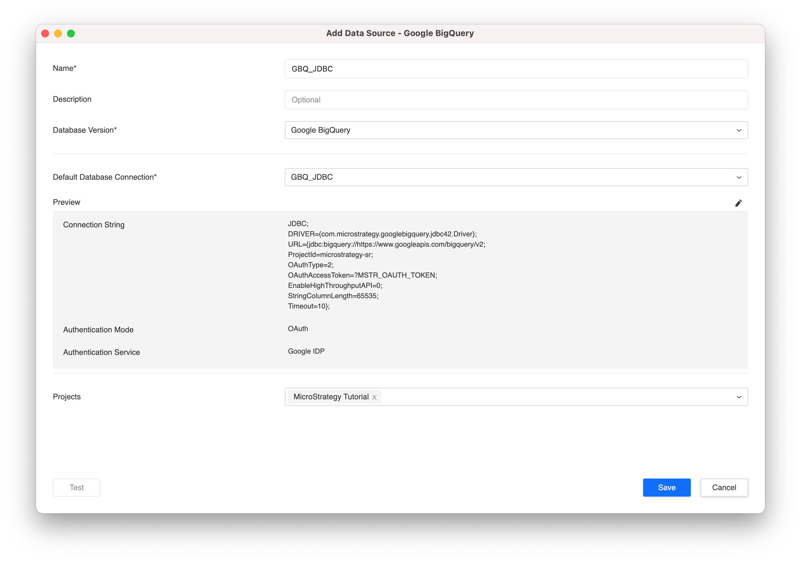Minimize window using yellow button
801x561 pixels.
click(58, 33)
